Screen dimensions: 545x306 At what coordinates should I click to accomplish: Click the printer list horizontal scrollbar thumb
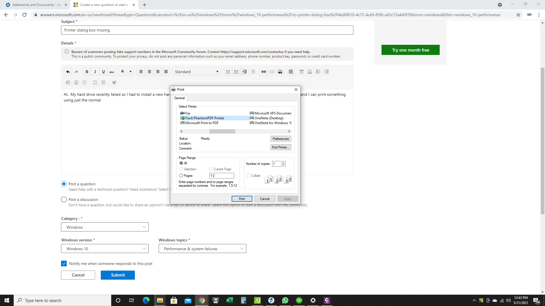[x=222, y=131]
